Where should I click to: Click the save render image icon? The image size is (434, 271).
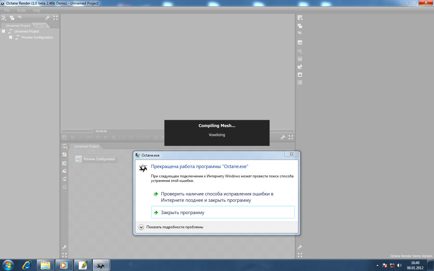(x=64, y=137)
